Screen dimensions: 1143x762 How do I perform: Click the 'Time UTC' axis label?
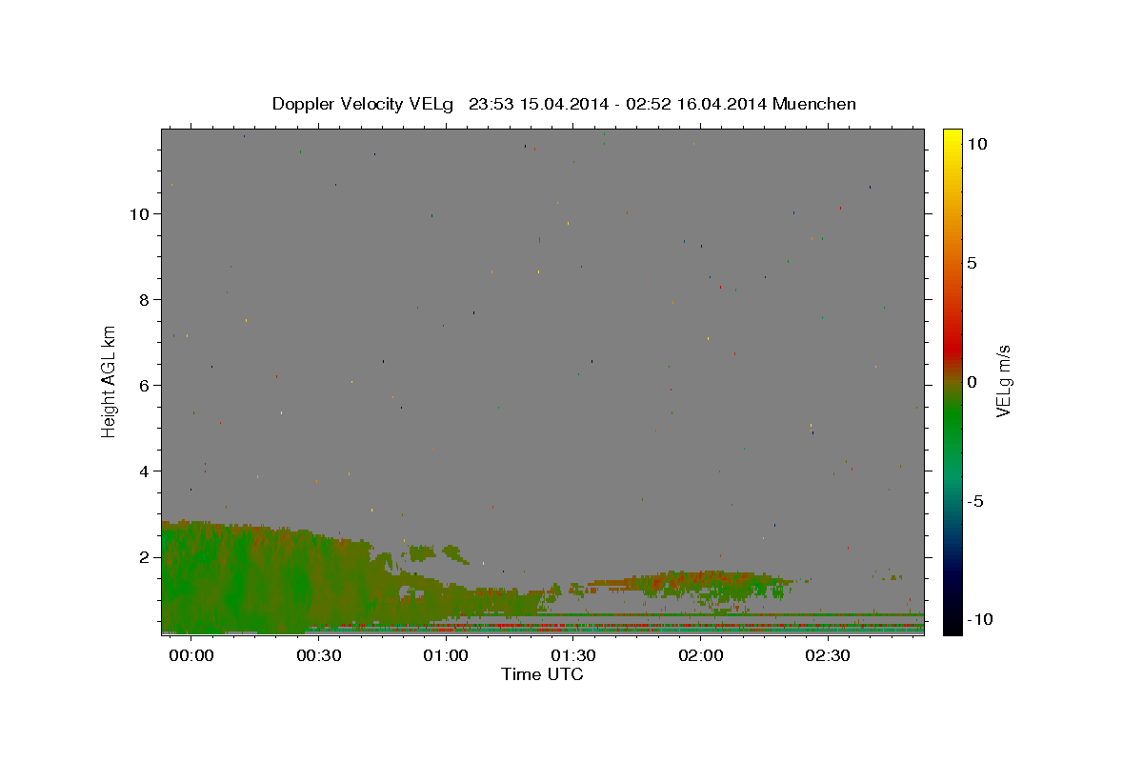(542, 674)
